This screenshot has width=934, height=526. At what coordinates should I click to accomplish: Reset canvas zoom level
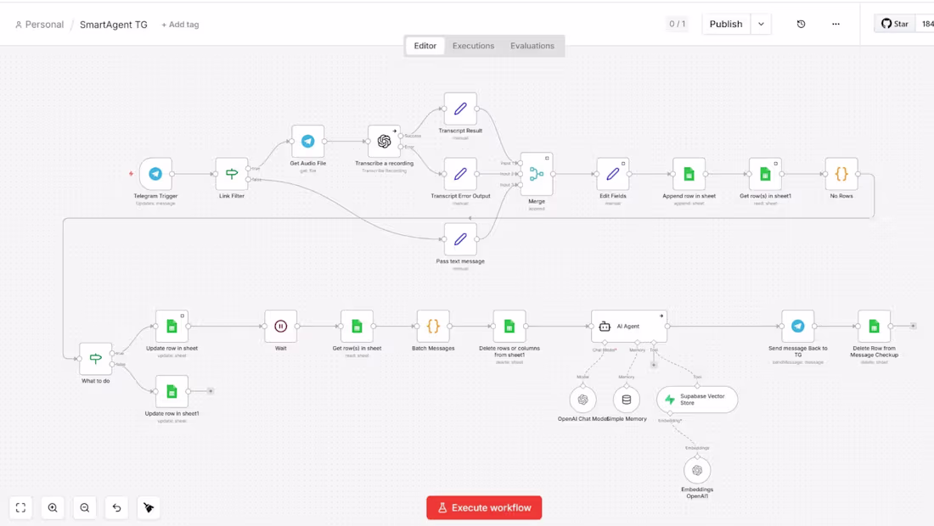click(117, 507)
